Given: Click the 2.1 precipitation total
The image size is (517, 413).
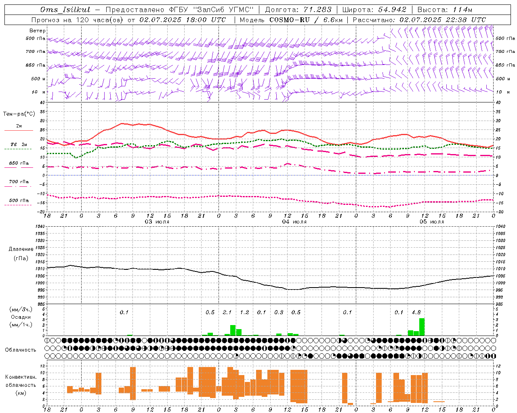Looking at the screenshot, I should 227,312.
